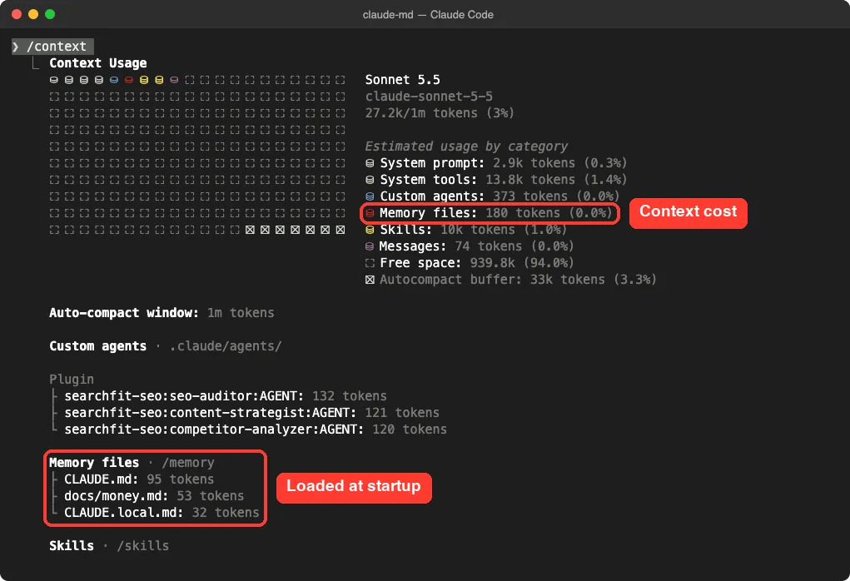
Task: Click the Custom agents section heading
Action: click(x=98, y=346)
